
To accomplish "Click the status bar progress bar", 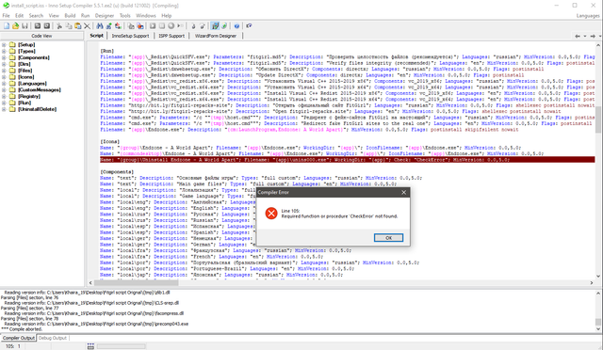I will pyautogui.click(x=122, y=346).
